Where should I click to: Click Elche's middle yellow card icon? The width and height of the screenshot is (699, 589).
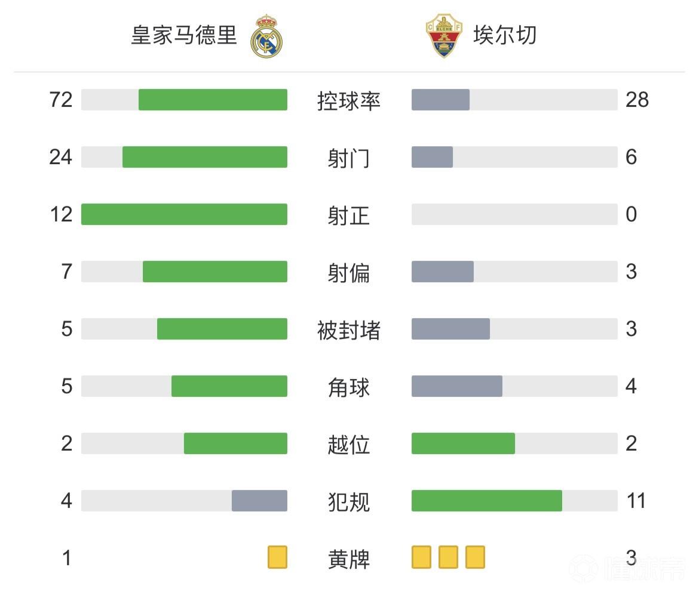click(x=448, y=557)
